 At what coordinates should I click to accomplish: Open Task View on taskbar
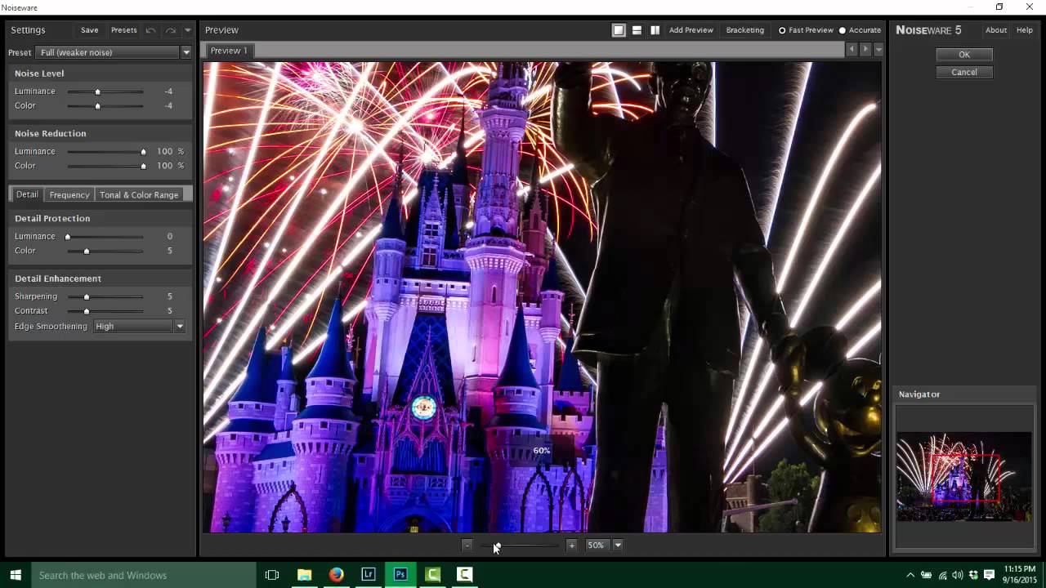point(272,575)
